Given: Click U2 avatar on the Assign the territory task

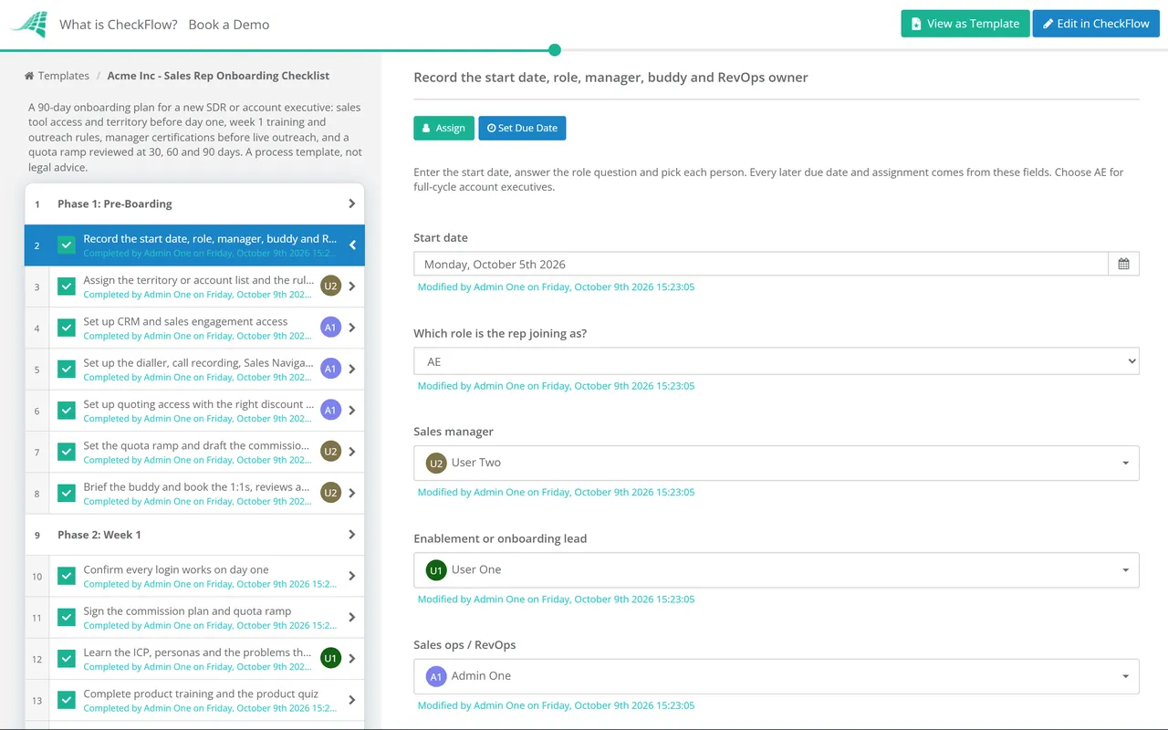Looking at the screenshot, I should (x=330, y=287).
